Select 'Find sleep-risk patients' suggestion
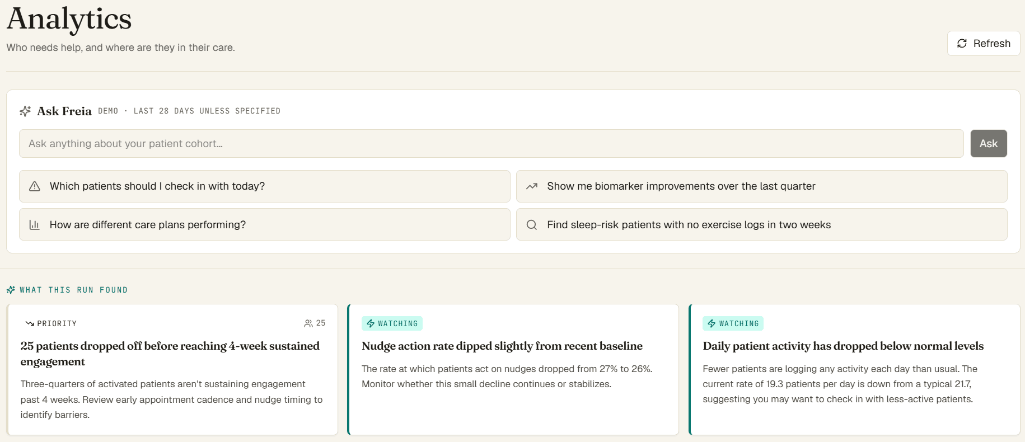The height and width of the screenshot is (442, 1025). tap(761, 224)
